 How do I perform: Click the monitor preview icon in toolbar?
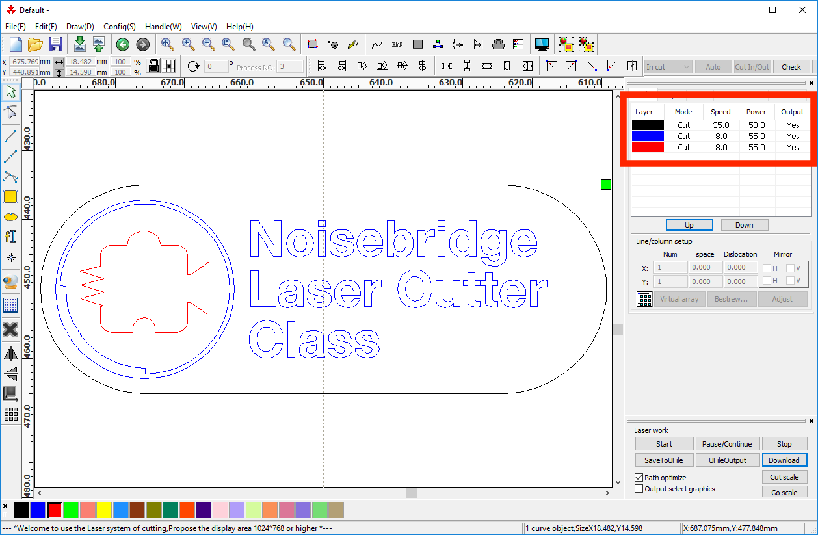[542, 44]
